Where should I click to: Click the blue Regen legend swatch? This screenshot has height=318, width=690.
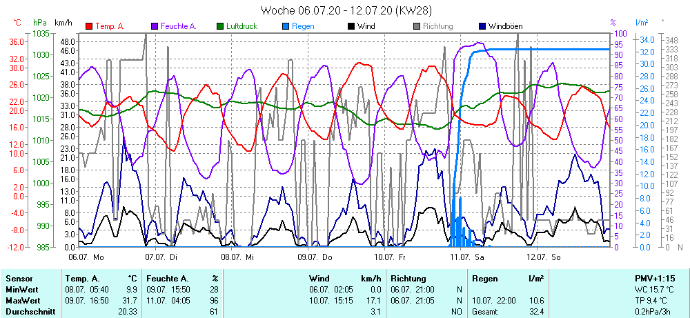tap(286, 26)
